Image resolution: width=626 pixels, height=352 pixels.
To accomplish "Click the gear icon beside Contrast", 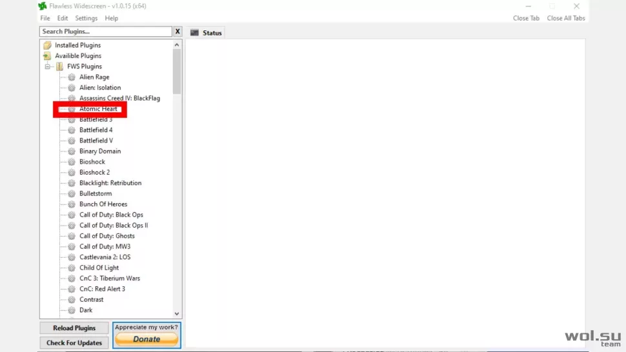I will (x=72, y=299).
